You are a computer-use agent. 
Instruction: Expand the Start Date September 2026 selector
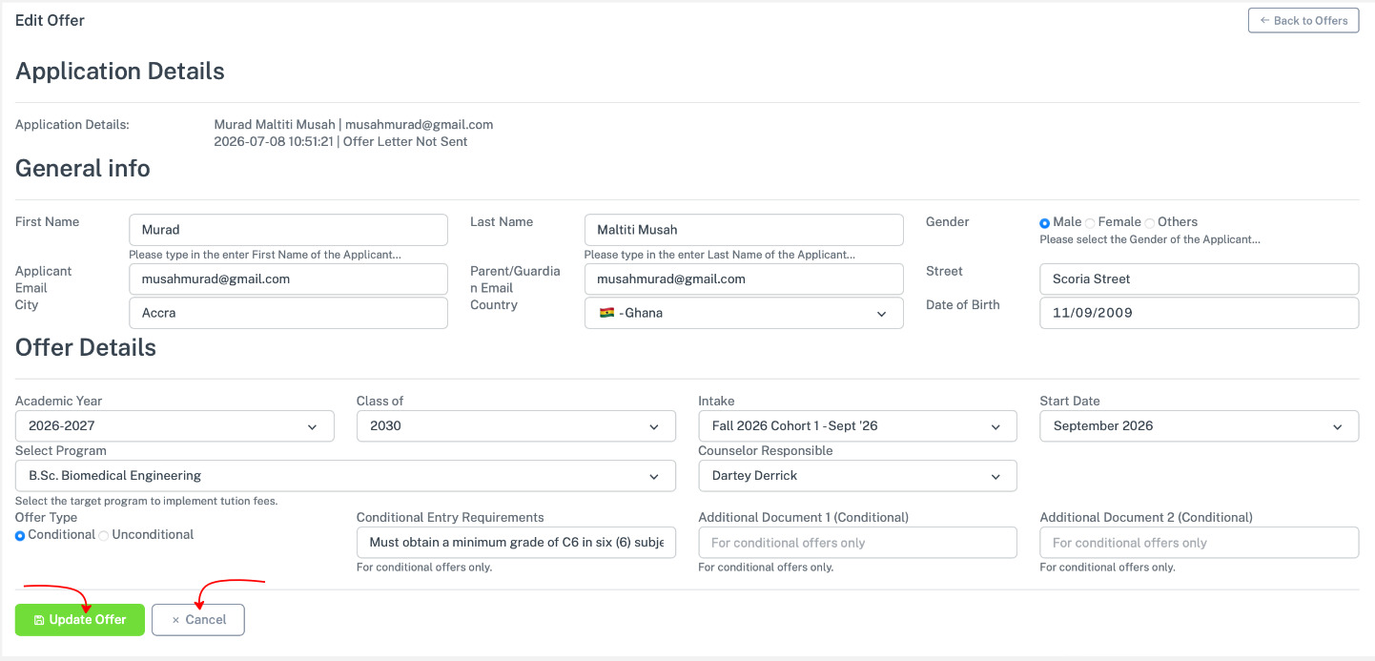pos(1199,426)
